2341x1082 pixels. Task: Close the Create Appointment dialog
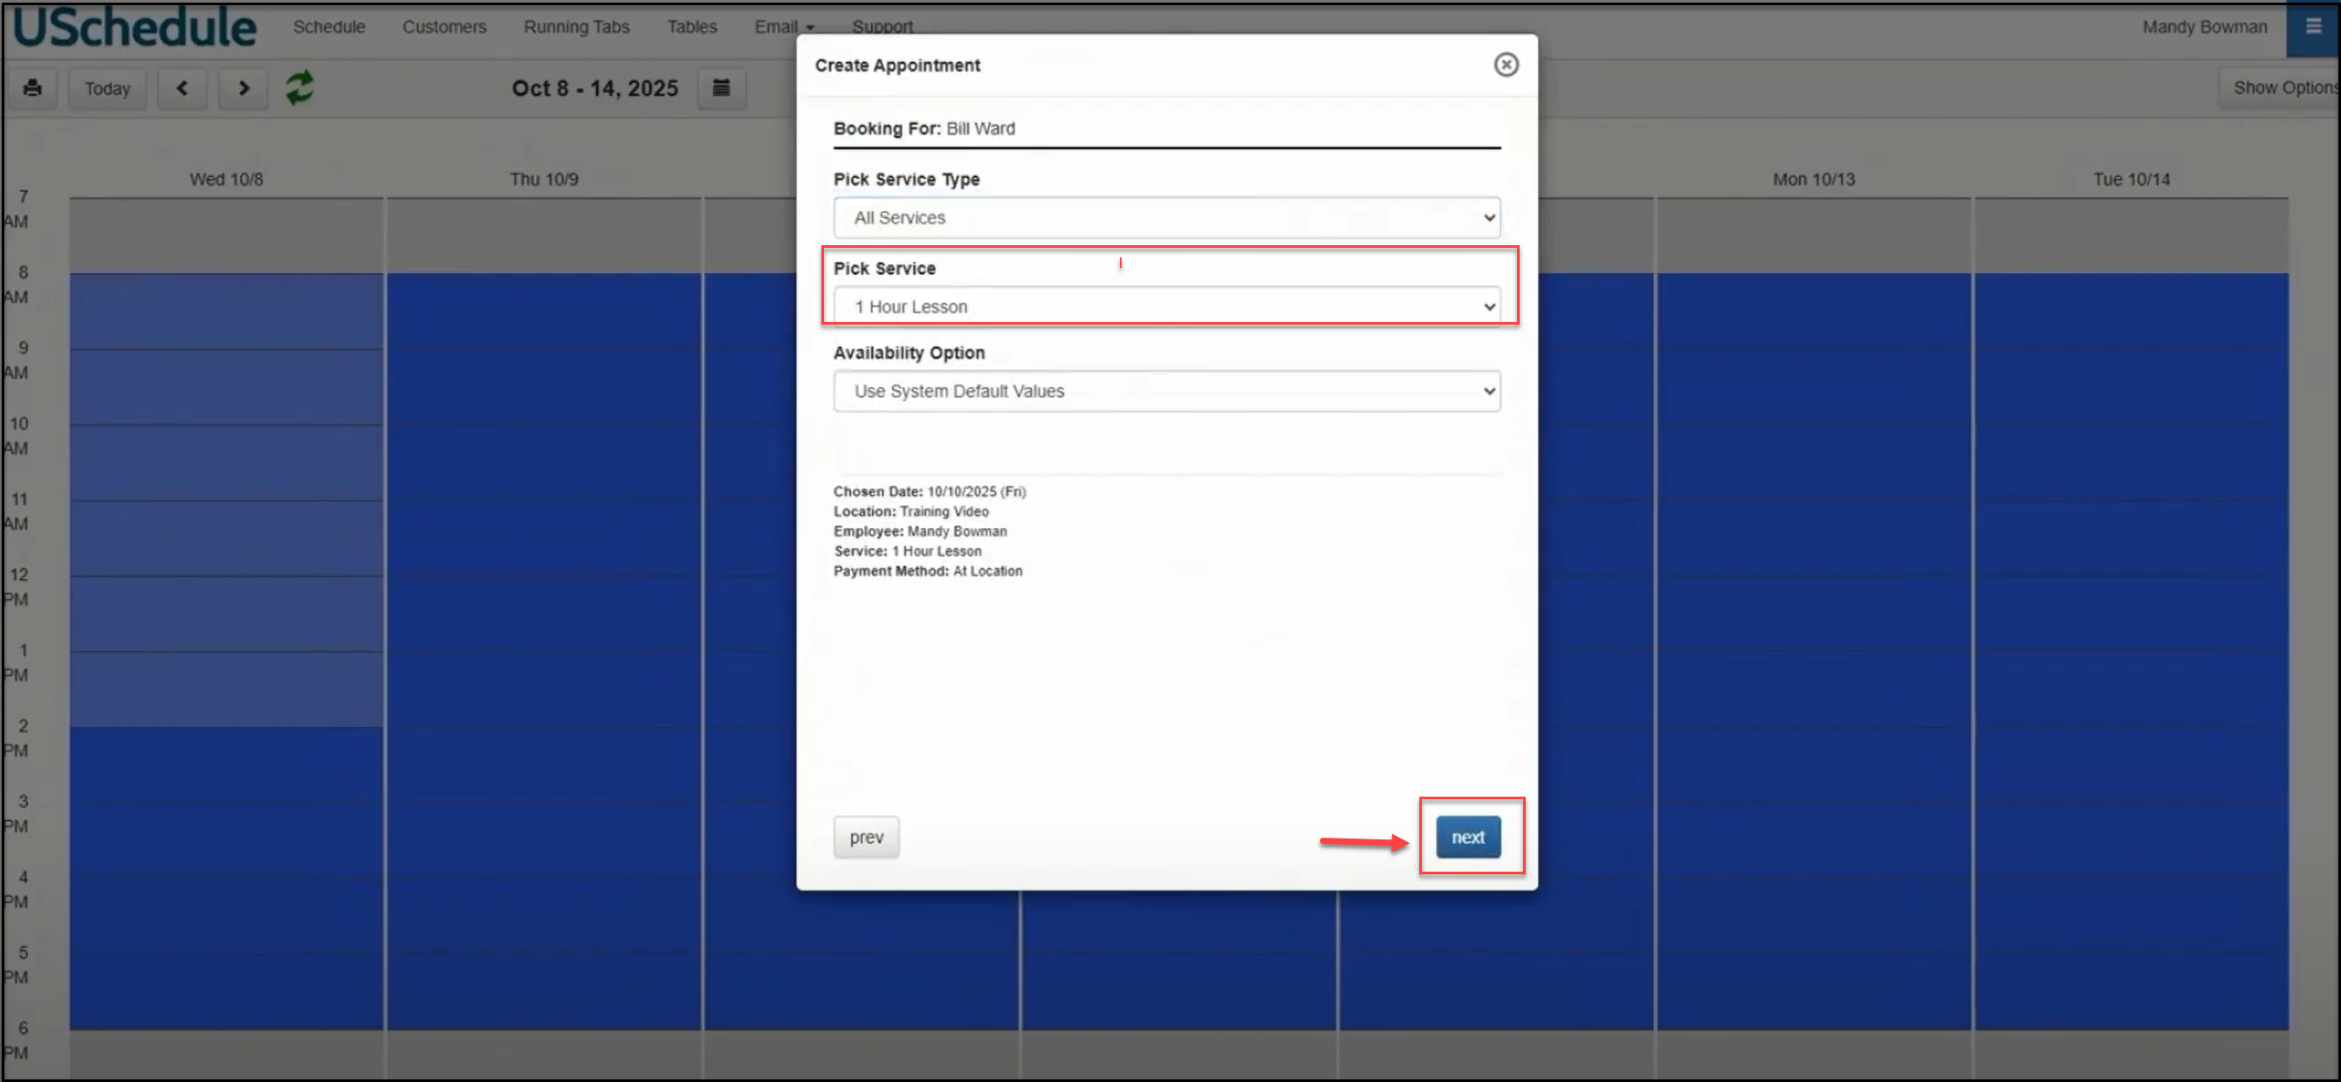point(1505,65)
